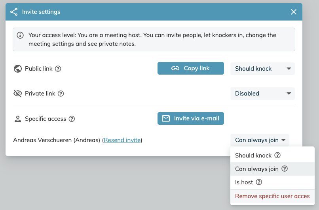The width and height of the screenshot is (319, 210).
Task: Click the info icon beside access level message
Action: pos(20,35)
